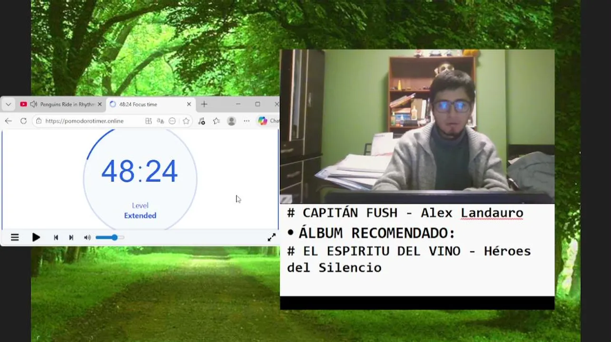Mute the player volume speaker icon
This screenshot has width=611, height=342.
88,237
